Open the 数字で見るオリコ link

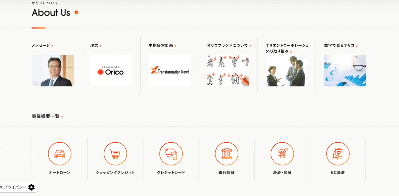(x=341, y=45)
